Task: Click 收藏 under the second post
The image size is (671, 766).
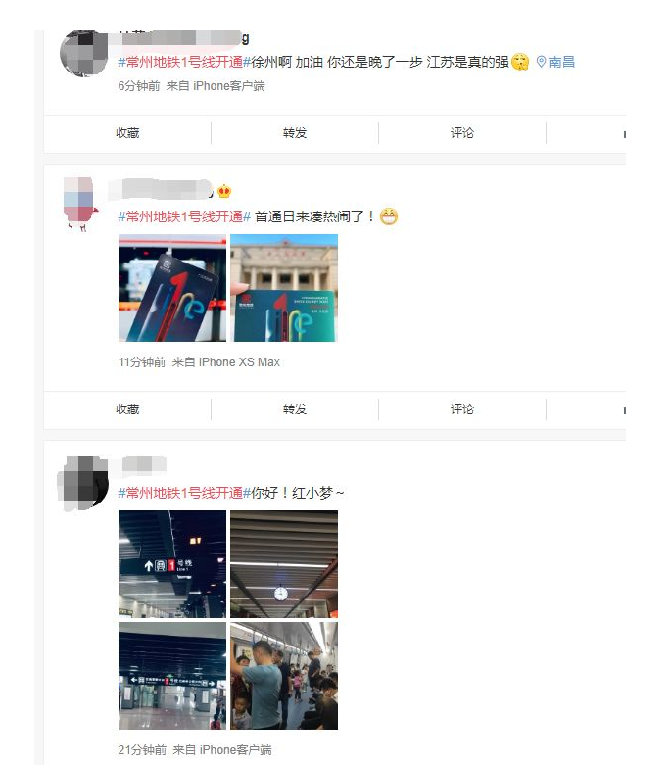Action: pos(127,408)
